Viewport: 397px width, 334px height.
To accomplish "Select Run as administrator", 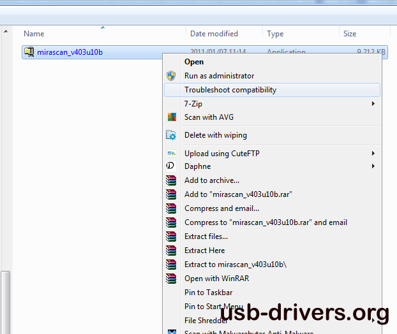I will point(272,76).
